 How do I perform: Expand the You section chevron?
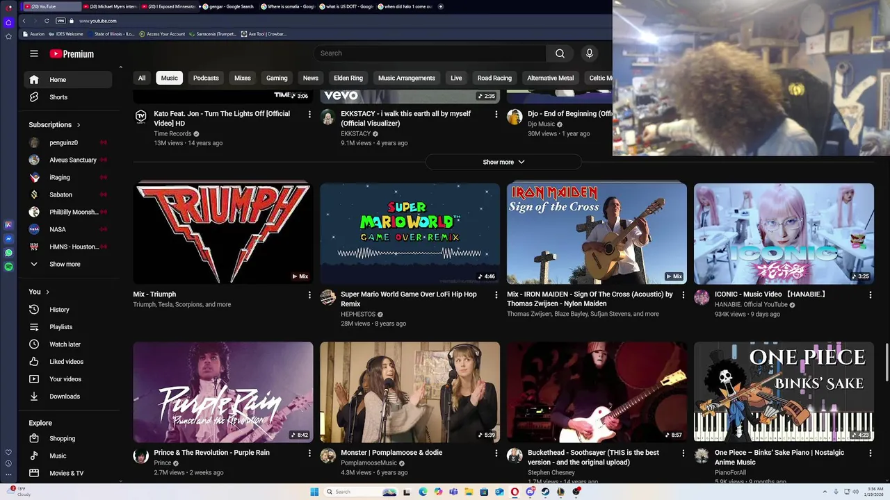click(47, 292)
